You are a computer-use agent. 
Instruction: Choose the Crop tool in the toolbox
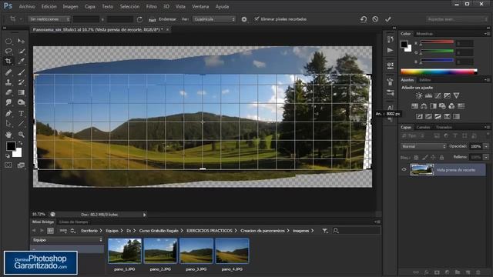click(x=8, y=62)
